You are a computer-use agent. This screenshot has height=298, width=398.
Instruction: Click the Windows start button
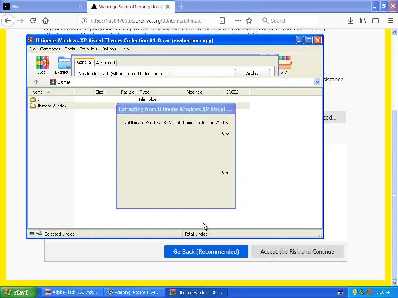point(18,292)
